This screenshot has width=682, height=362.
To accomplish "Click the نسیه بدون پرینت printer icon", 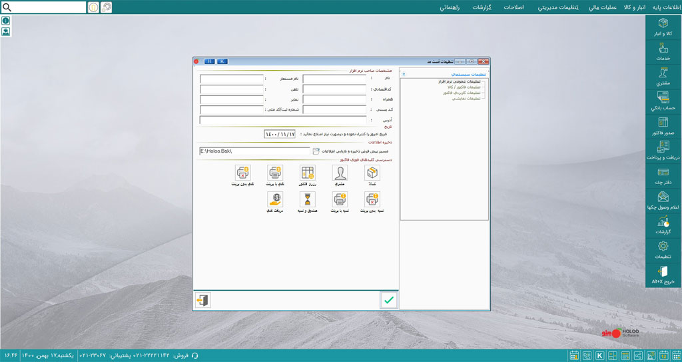I will point(372,199).
